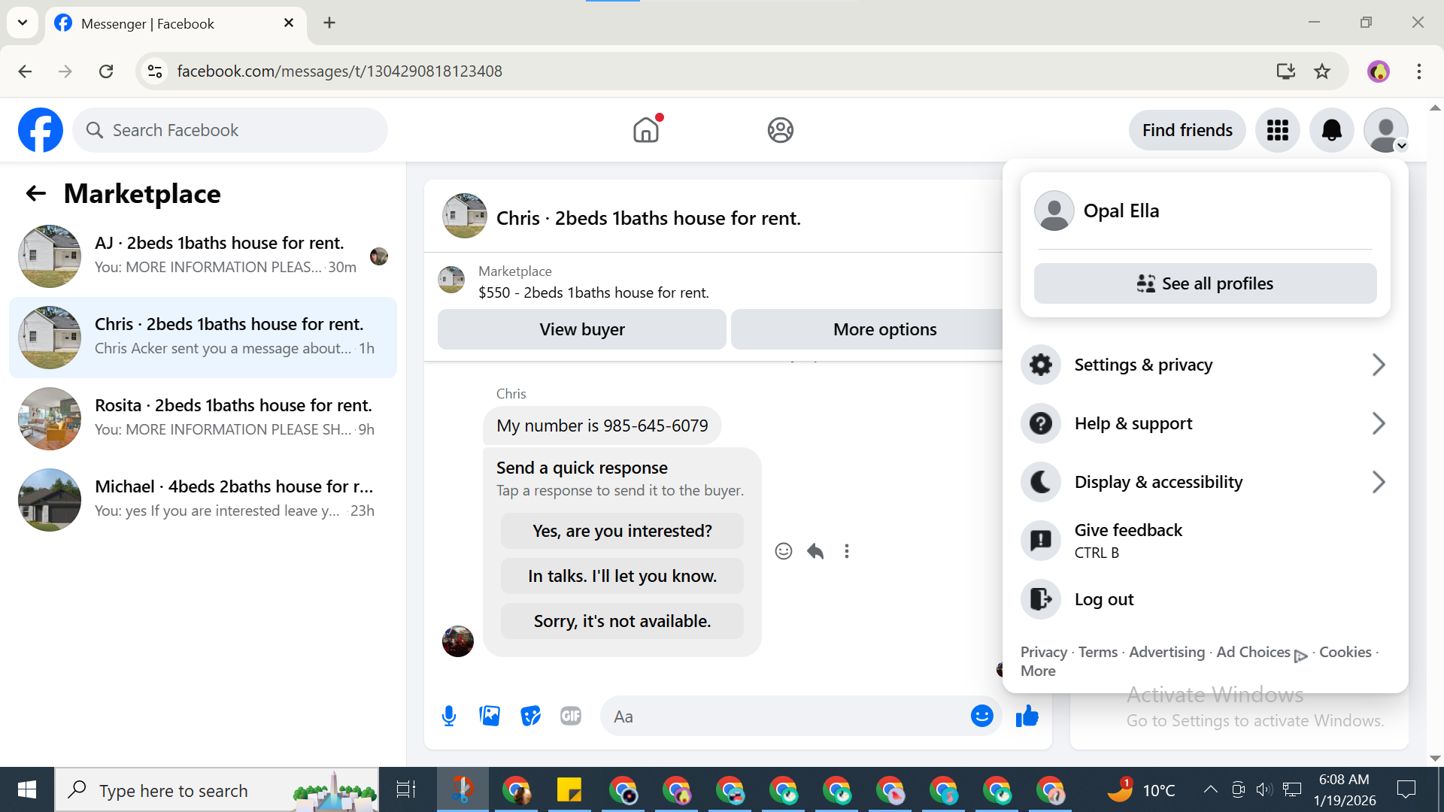Viewport: 1444px width, 812px height.
Task: Click View buyer
Action: (x=582, y=329)
